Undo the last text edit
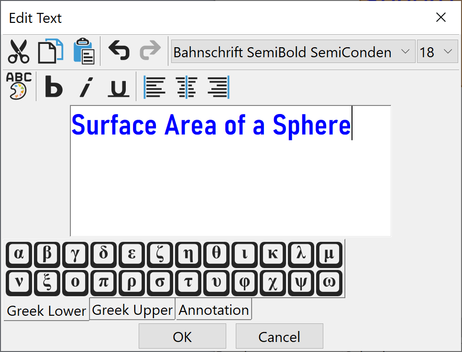The height and width of the screenshot is (352, 462). pos(119,50)
